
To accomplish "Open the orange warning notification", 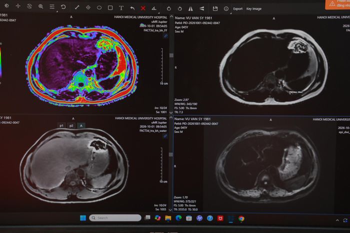I will 337,4.
